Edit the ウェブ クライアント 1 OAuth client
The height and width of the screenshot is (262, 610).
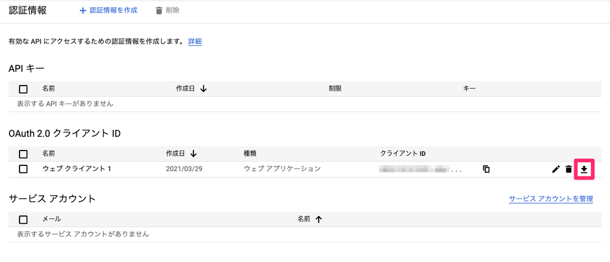point(555,169)
